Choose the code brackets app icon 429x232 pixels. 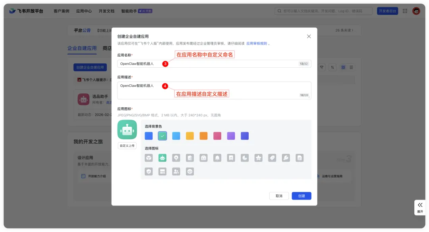coord(190,171)
